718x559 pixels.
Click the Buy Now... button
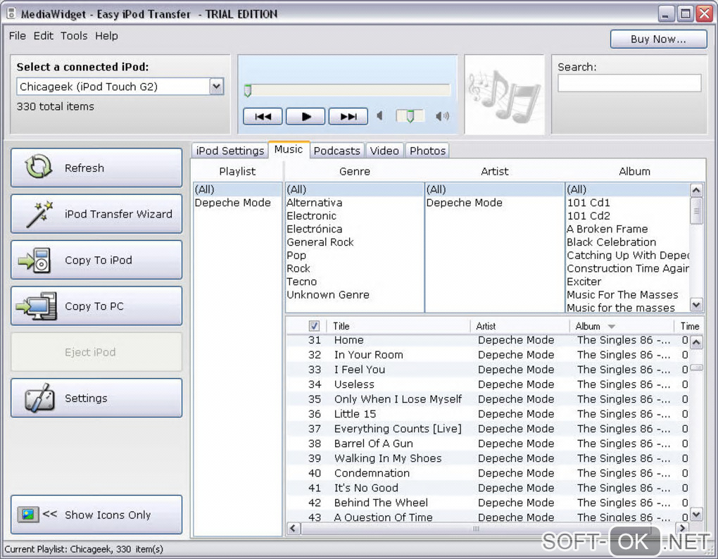click(658, 39)
